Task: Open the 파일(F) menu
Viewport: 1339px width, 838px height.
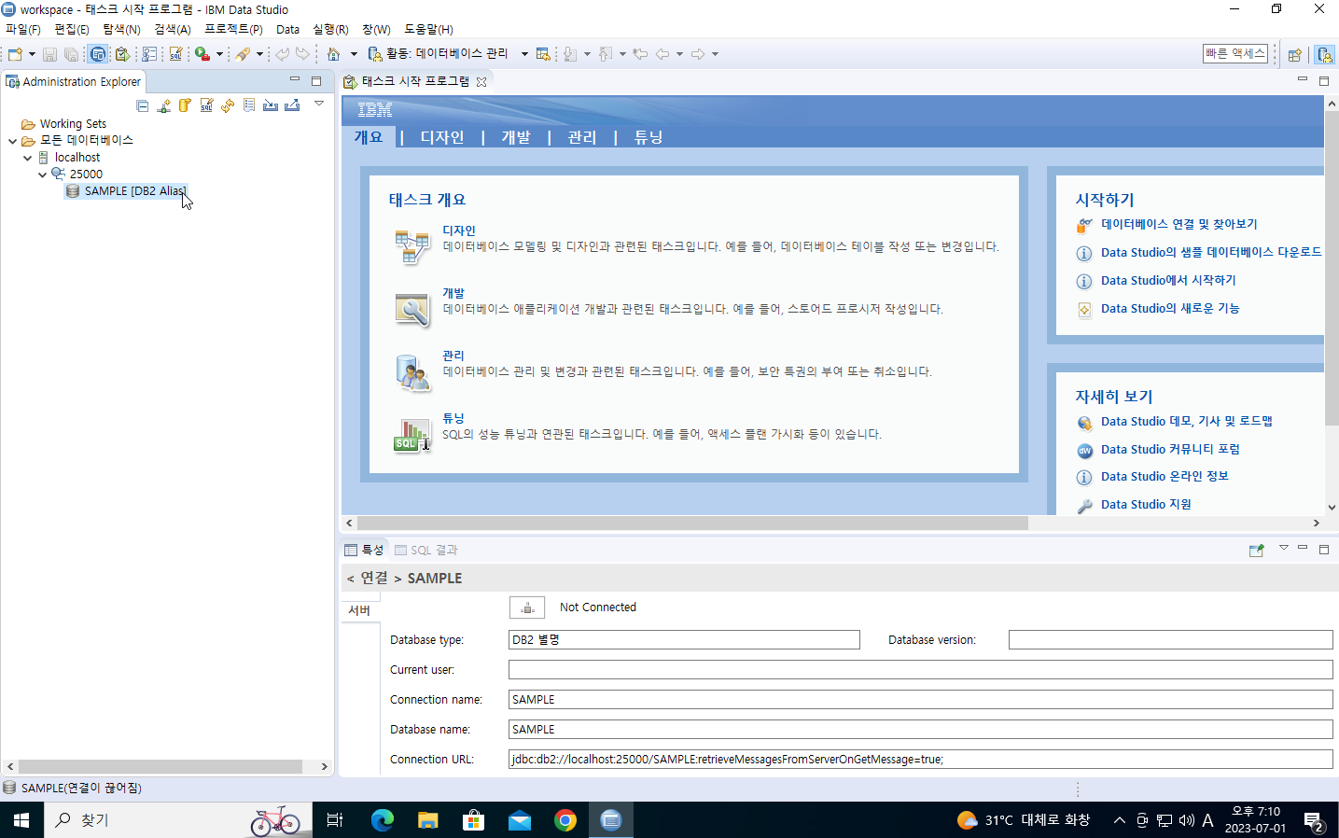Action: click(23, 30)
